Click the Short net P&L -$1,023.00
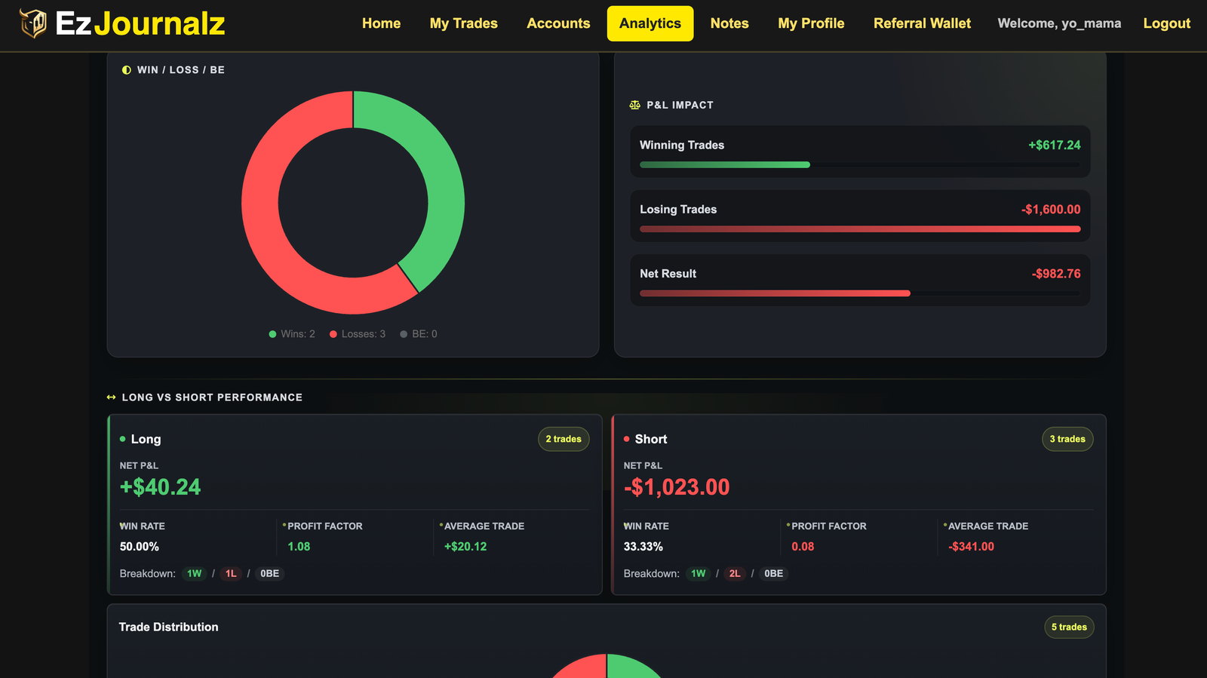 [x=677, y=487]
